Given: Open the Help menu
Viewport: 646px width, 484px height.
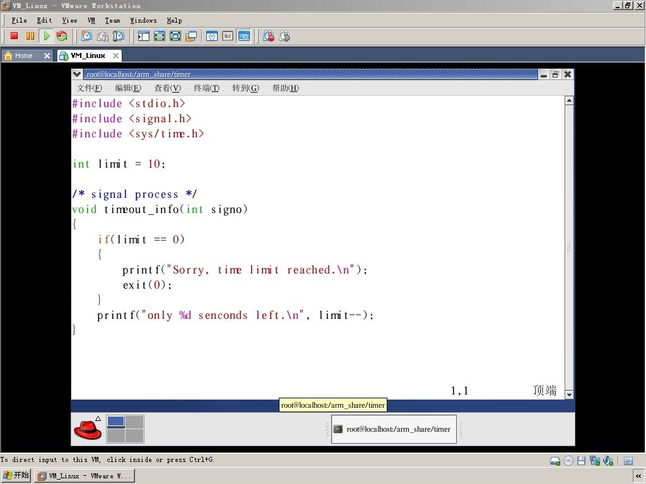Looking at the screenshot, I should click(174, 20).
